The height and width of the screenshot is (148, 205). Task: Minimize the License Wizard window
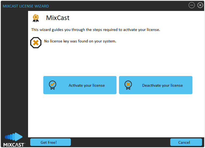[192, 5]
